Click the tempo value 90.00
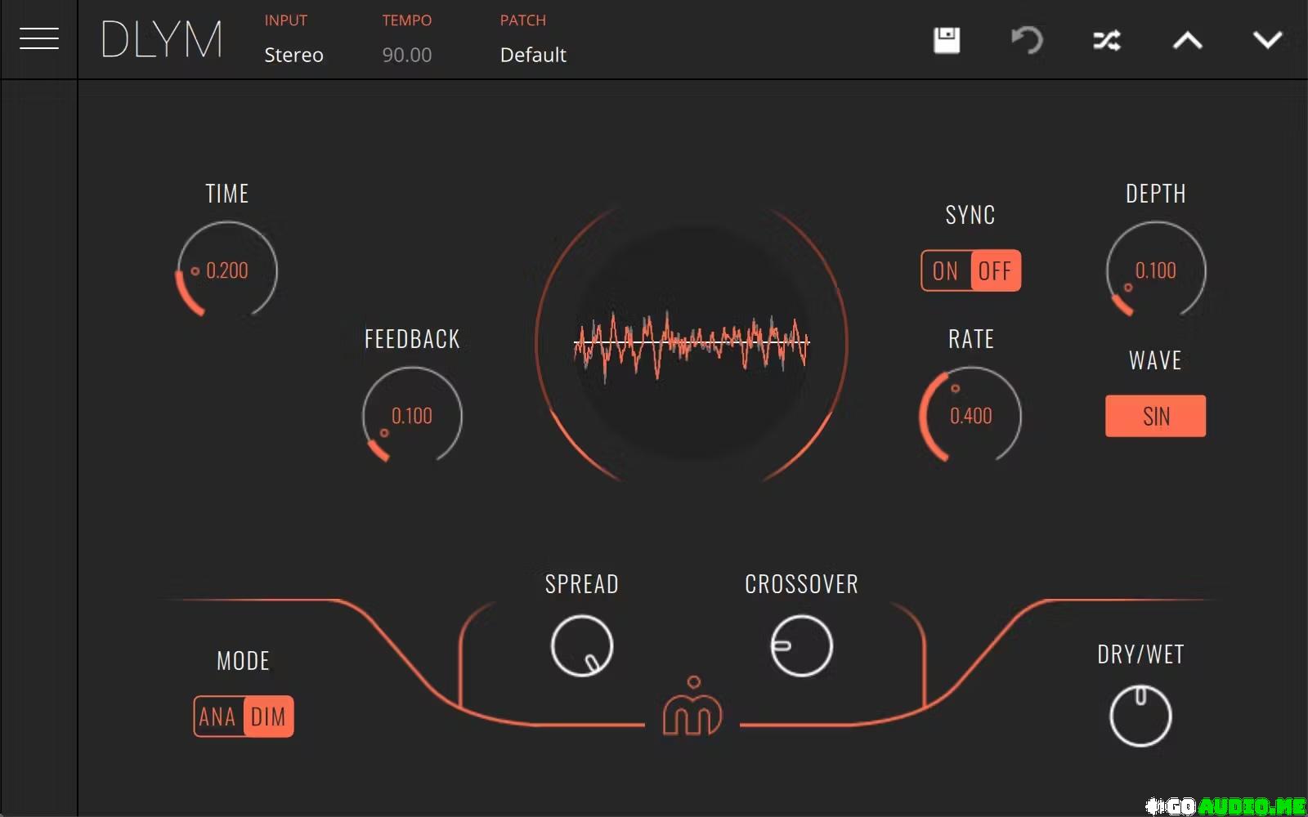This screenshot has height=817, width=1308. (x=406, y=55)
